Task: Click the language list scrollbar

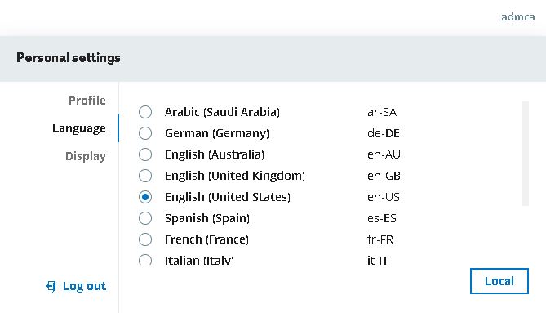Action: 526,154
